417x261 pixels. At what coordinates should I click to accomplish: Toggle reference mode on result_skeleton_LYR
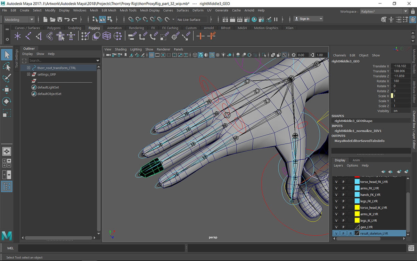click(x=351, y=234)
